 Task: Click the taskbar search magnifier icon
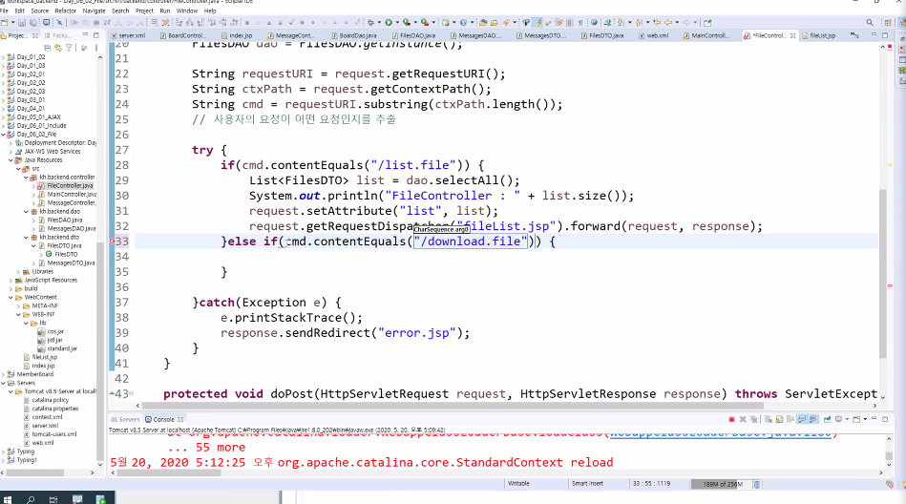coord(30,499)
